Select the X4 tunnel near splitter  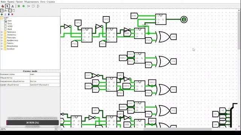pyautogui.click(x=215, y=124)
